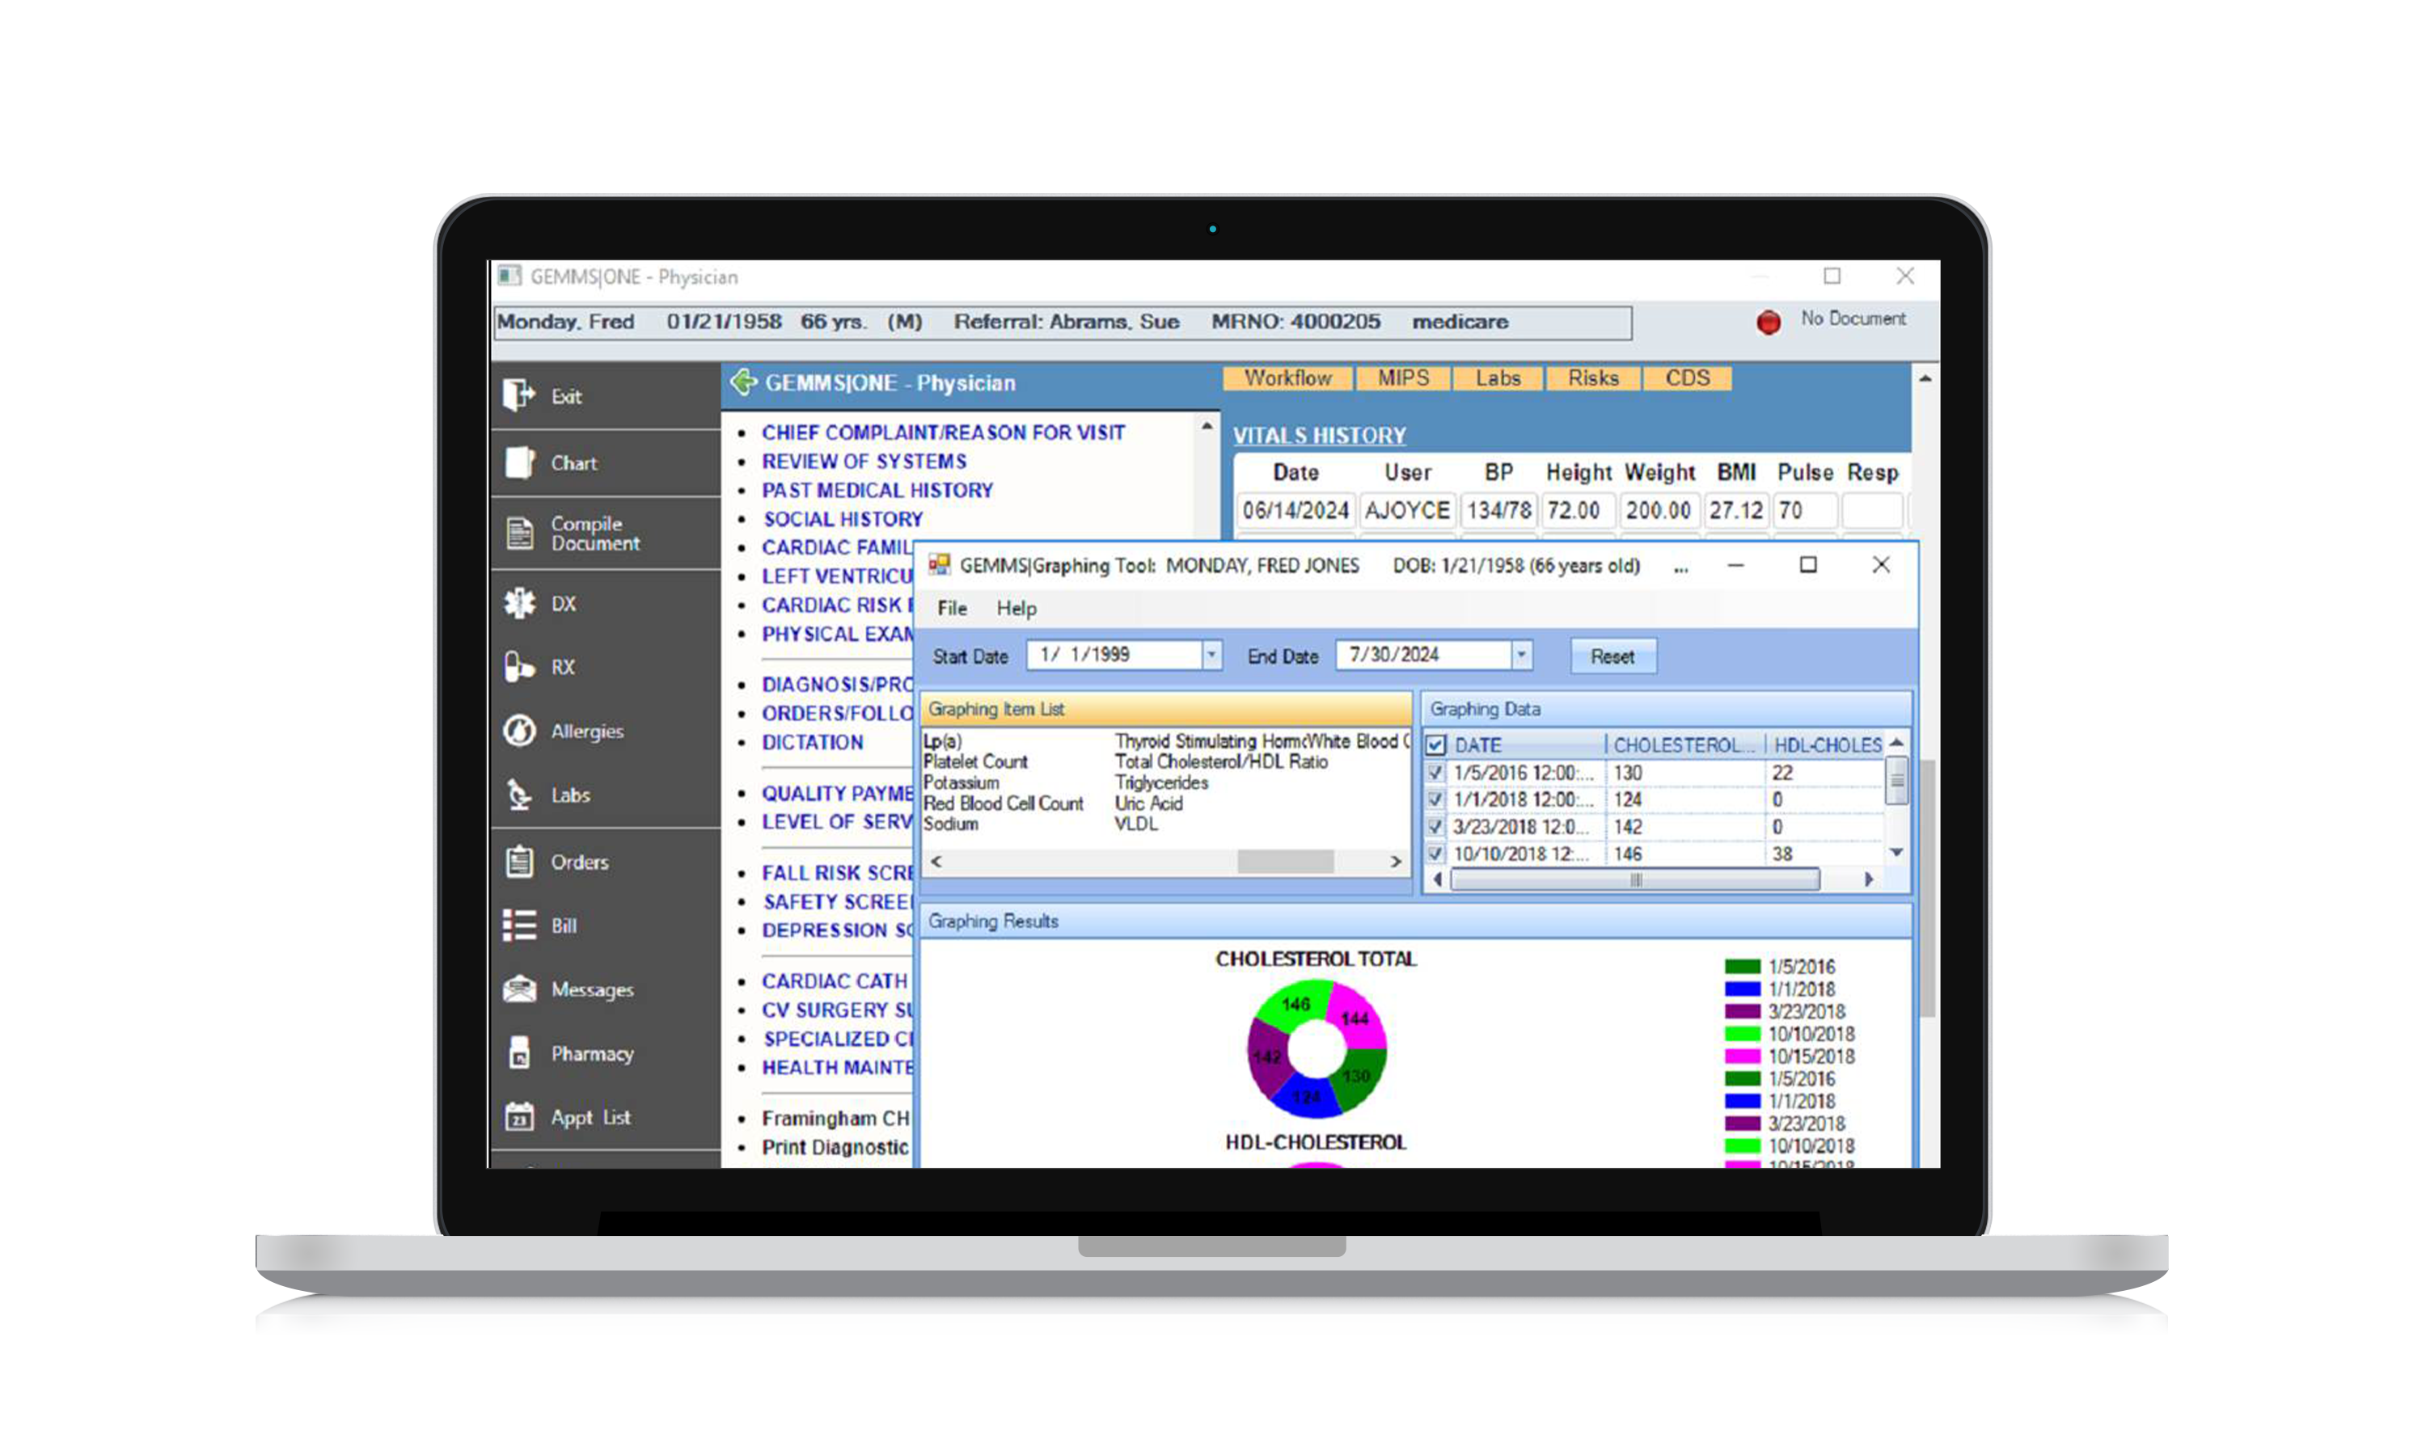Open the Bill list icon
The image size is (2426, 1455).
(x=518, y=925)
